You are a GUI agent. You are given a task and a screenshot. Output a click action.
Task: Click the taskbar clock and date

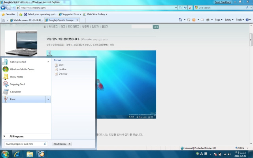coord(240,154)
